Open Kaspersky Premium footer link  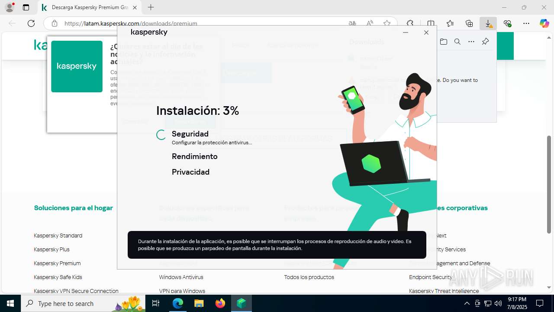pyautogui.click(x=57, y=263)
